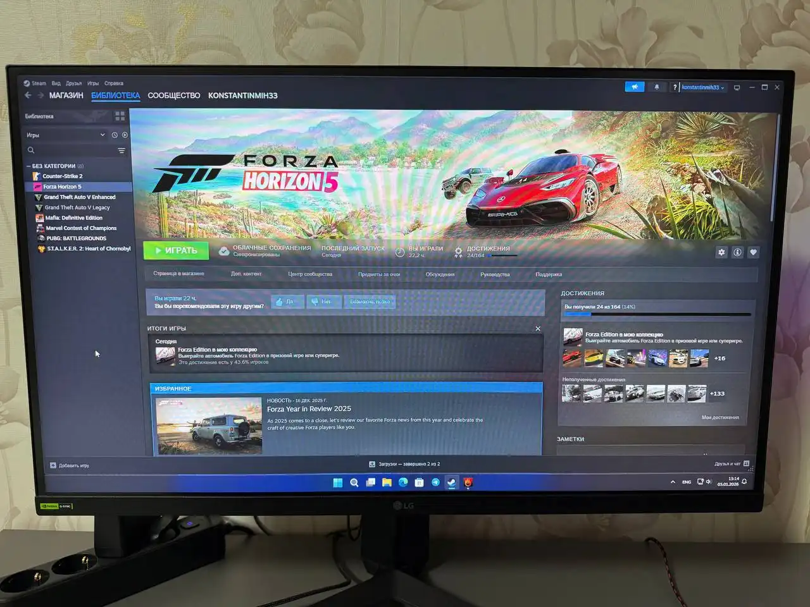This screenshot has width=810, height=607.
Task: Expand the Игры category dropdown
Action: (x=103, y=134)
